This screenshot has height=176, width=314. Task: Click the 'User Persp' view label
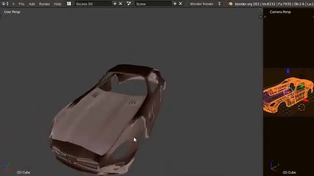[x=12, y=12]
